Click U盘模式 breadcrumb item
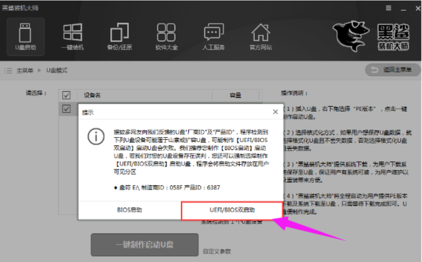Viewport: 422px width, 262px height. click(x=57, y=70)
